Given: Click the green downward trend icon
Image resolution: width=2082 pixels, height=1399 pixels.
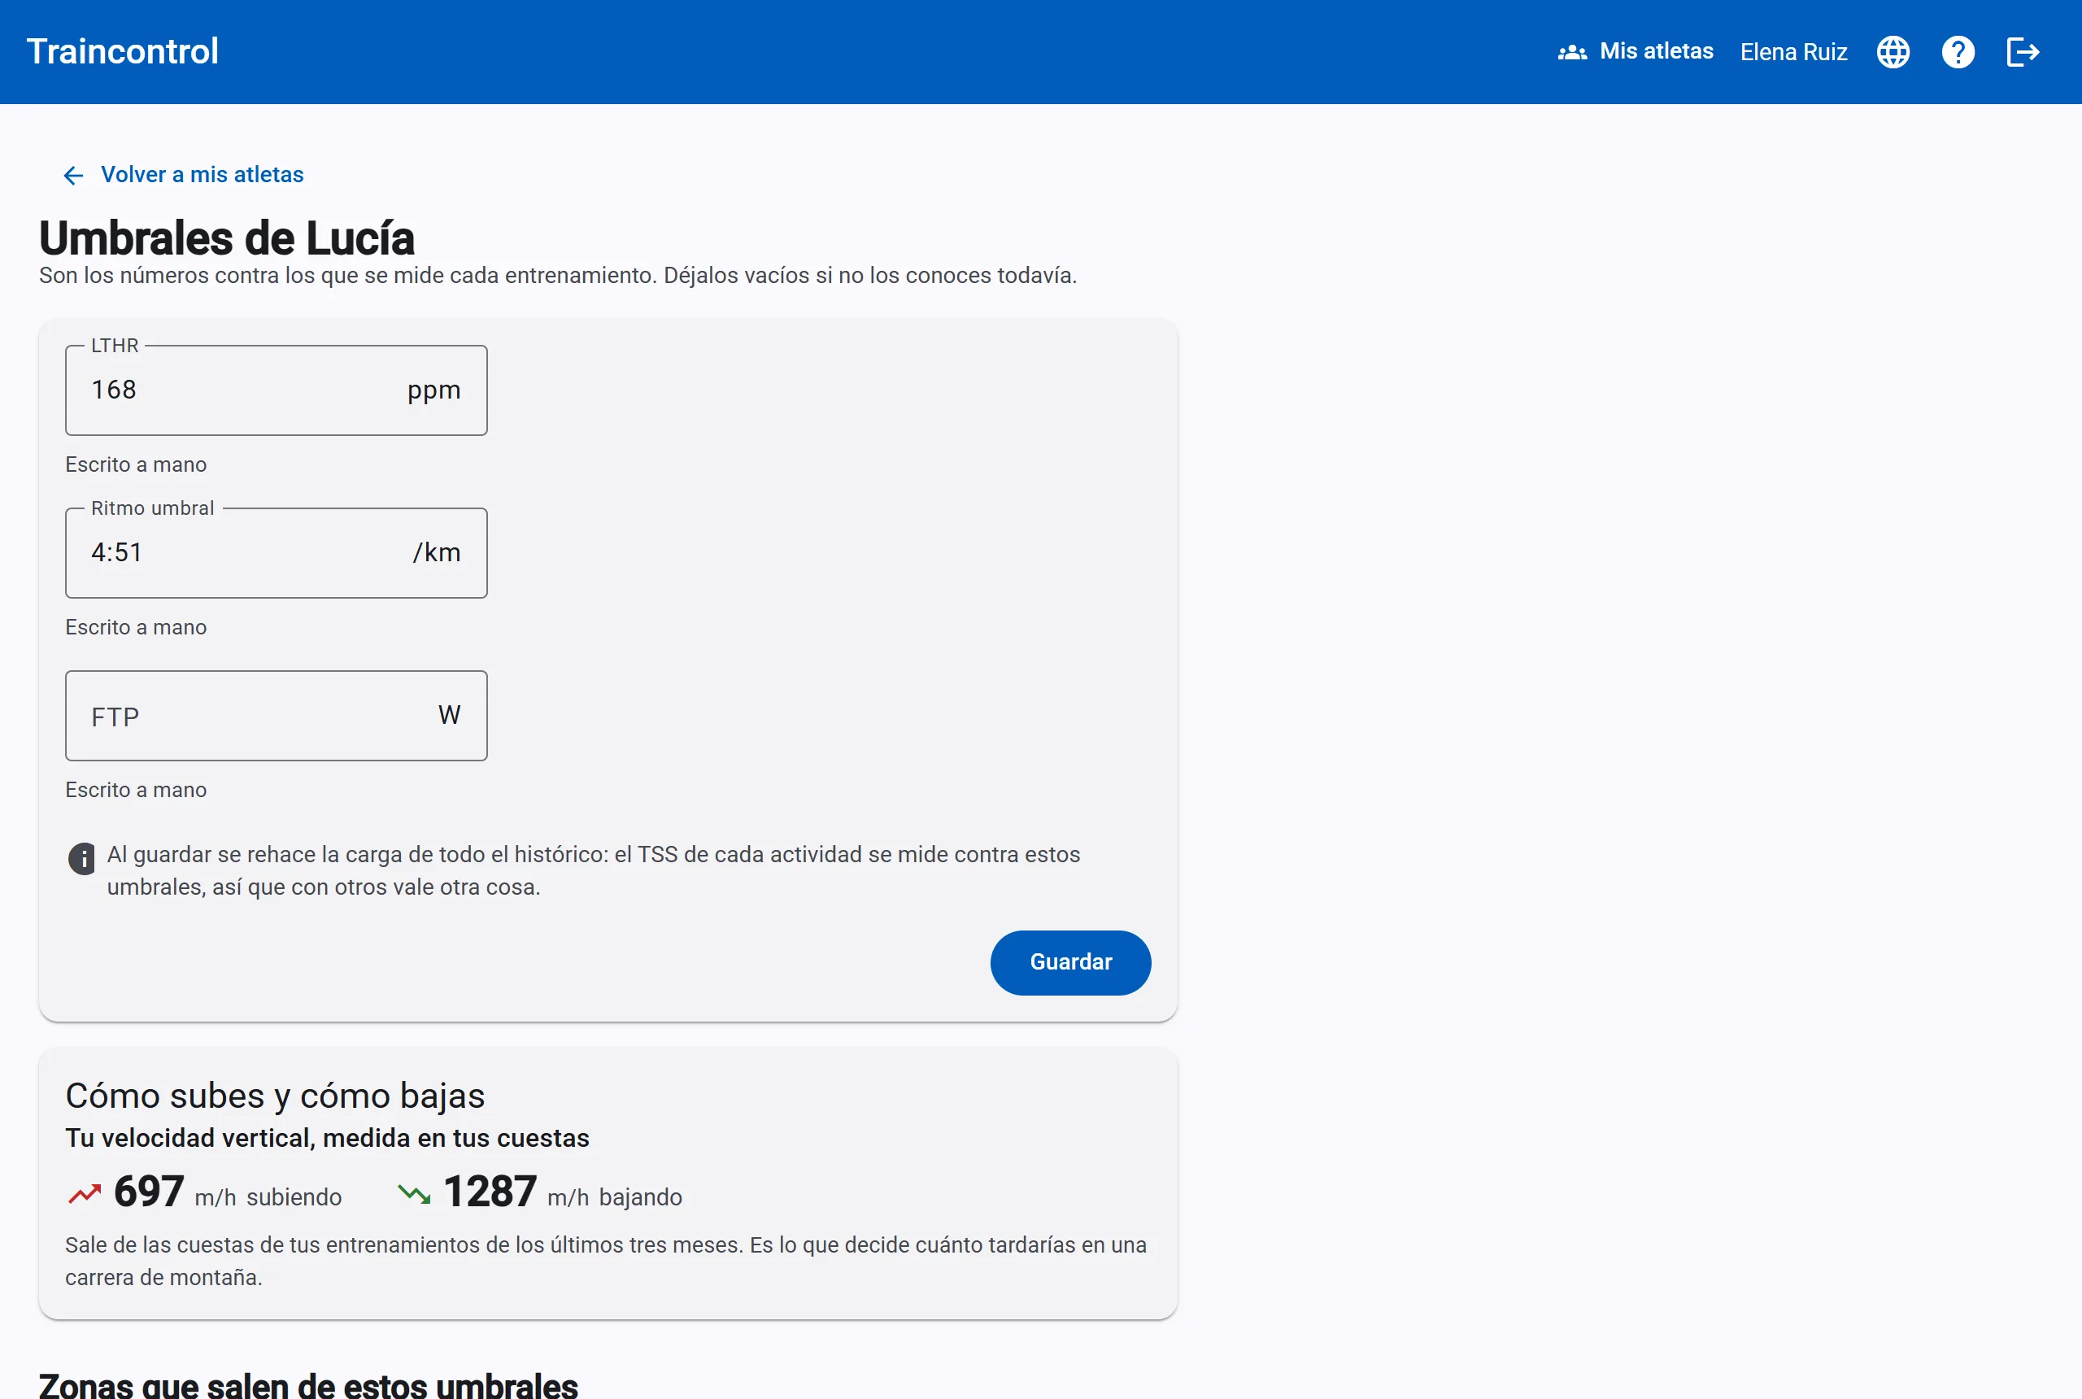Looking at the screenshot, I should pos(414,1193).
